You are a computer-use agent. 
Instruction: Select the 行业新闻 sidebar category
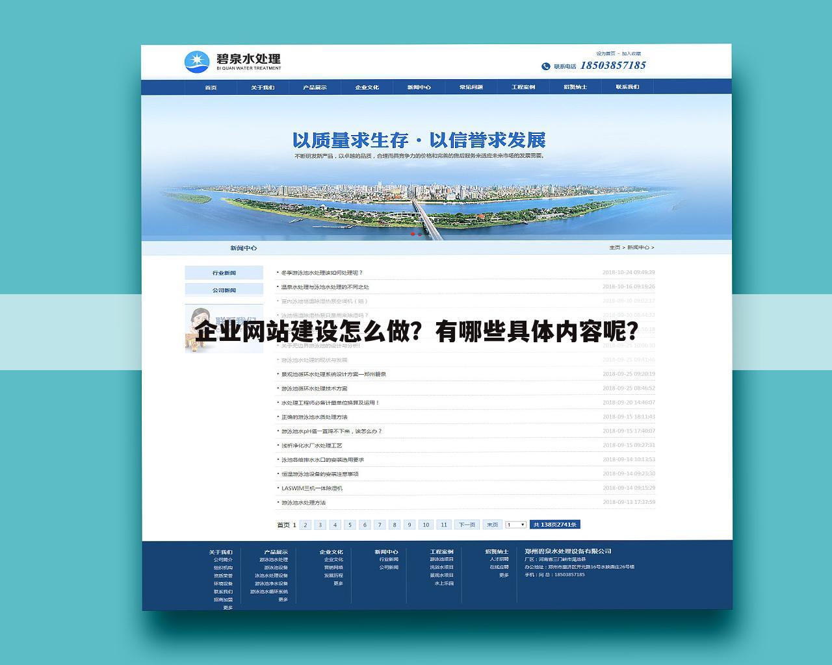point(224,273)
